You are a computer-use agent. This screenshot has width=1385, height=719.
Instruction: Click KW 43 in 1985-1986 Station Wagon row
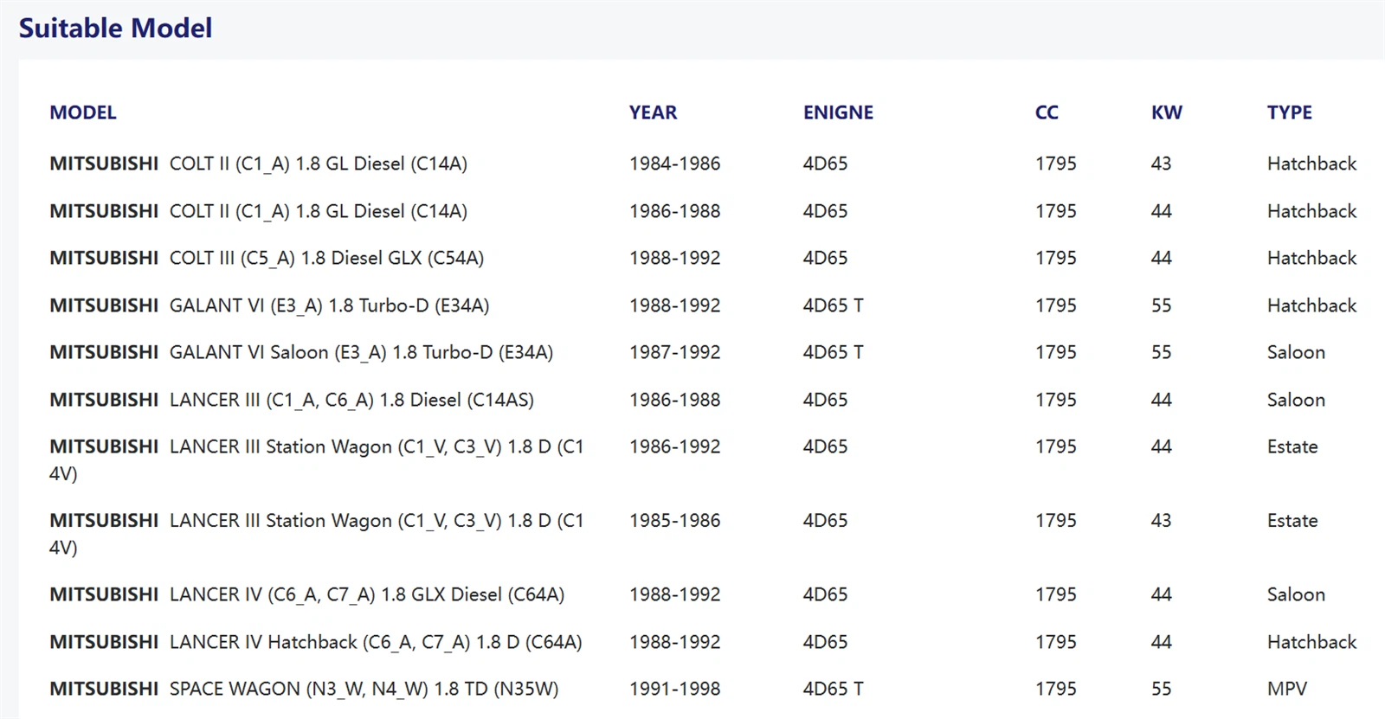point(1161,520)
